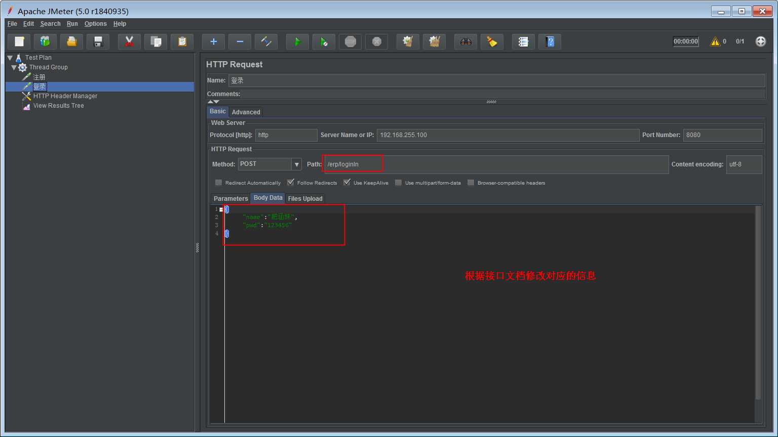Switch to the Advanced tab
This screenshot has height=437, width=778.
click(x=246, y=112)
